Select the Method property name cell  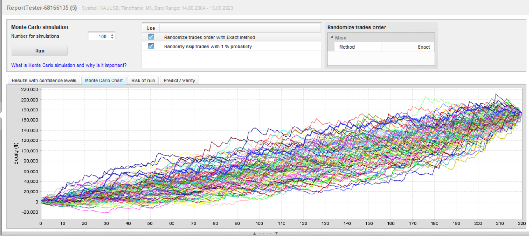click(x=357, y=47)
